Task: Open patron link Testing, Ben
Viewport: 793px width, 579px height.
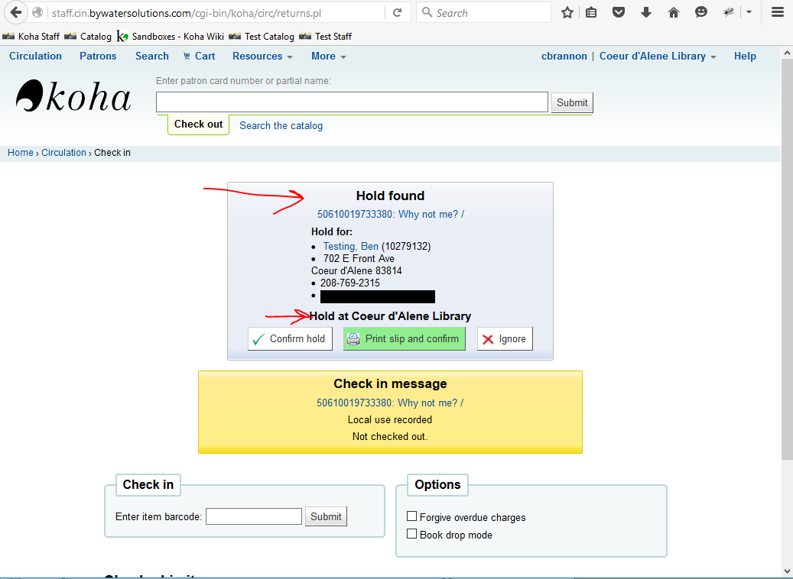Action: point(350,246)
